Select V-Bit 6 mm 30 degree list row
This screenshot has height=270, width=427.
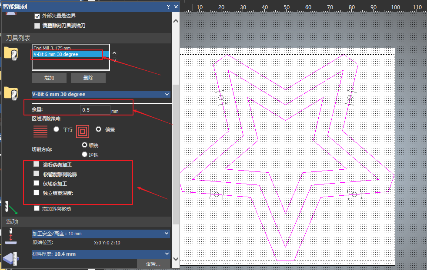pyautogui.click(x=70, y=54)
